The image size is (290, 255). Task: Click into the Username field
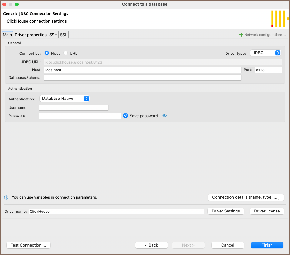[x=74, y=108]
